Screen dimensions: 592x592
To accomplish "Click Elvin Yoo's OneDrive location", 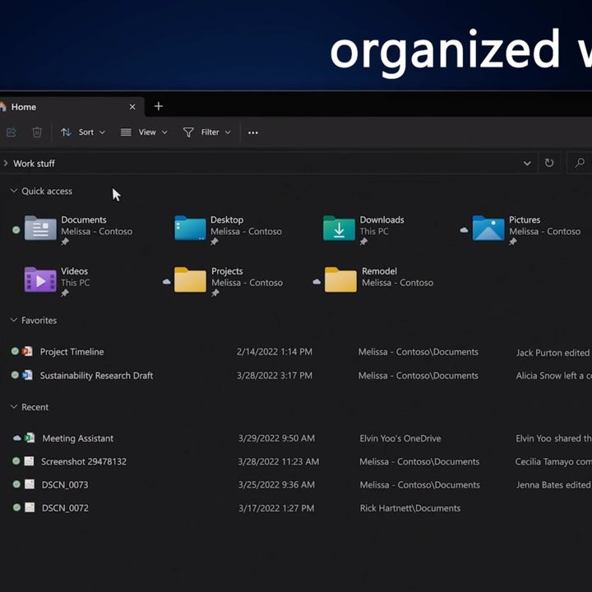I will coord(400,438).
